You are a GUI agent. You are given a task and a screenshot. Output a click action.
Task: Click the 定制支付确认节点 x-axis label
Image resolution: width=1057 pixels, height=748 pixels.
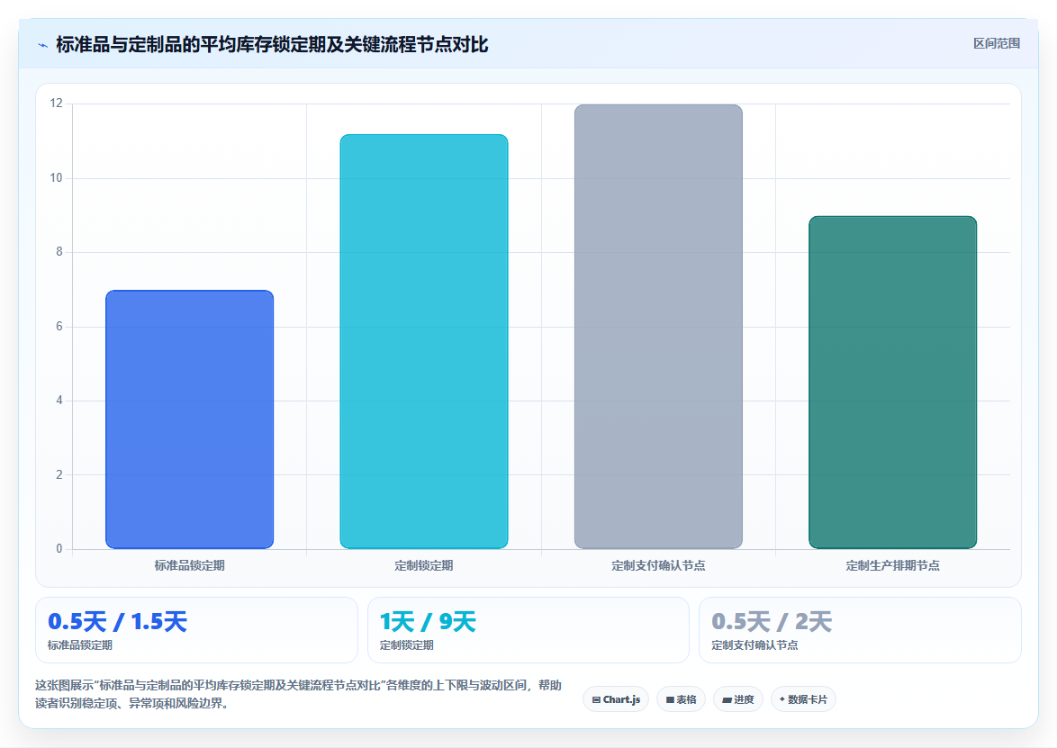(659, 565)
